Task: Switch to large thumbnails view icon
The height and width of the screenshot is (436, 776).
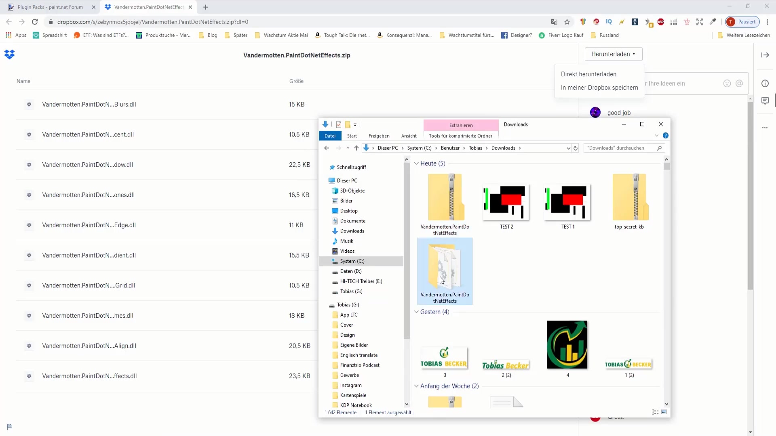Action: [664, 412]
